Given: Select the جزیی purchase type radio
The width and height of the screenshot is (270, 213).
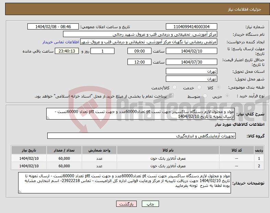Looking at the screenshot, I should point(227,96).
